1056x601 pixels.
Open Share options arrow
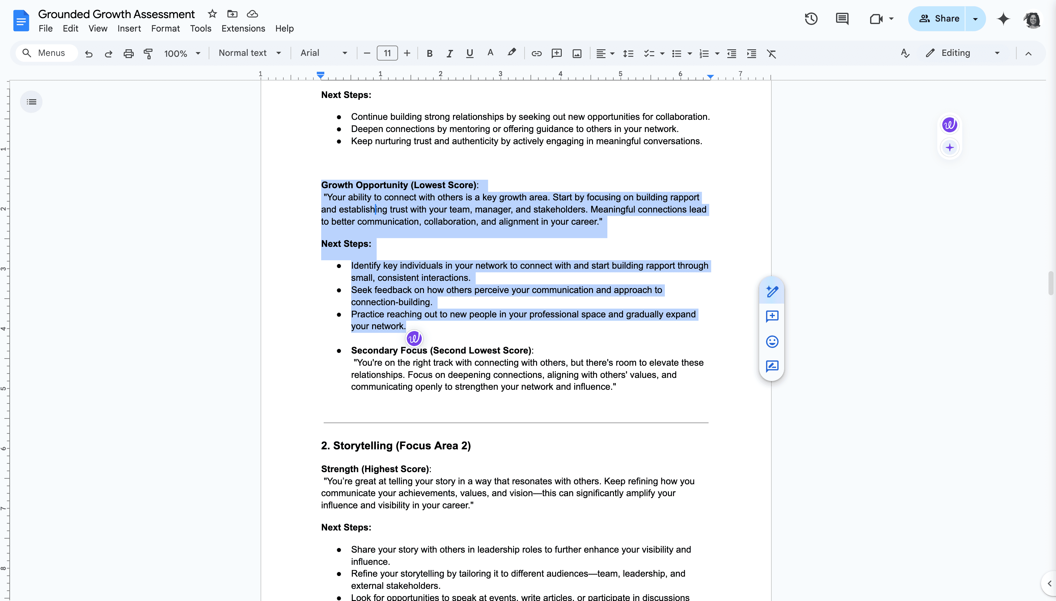[975, 19]
